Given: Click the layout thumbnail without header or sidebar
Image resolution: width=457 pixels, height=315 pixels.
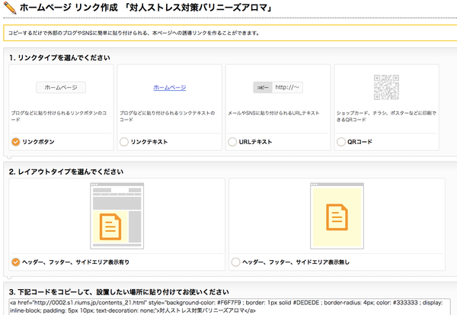Looking at the screenshot, I should (x=337, y=216).
